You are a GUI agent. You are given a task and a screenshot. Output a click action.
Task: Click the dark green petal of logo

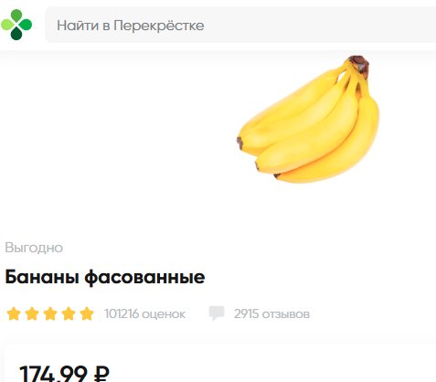coord(16,34)
